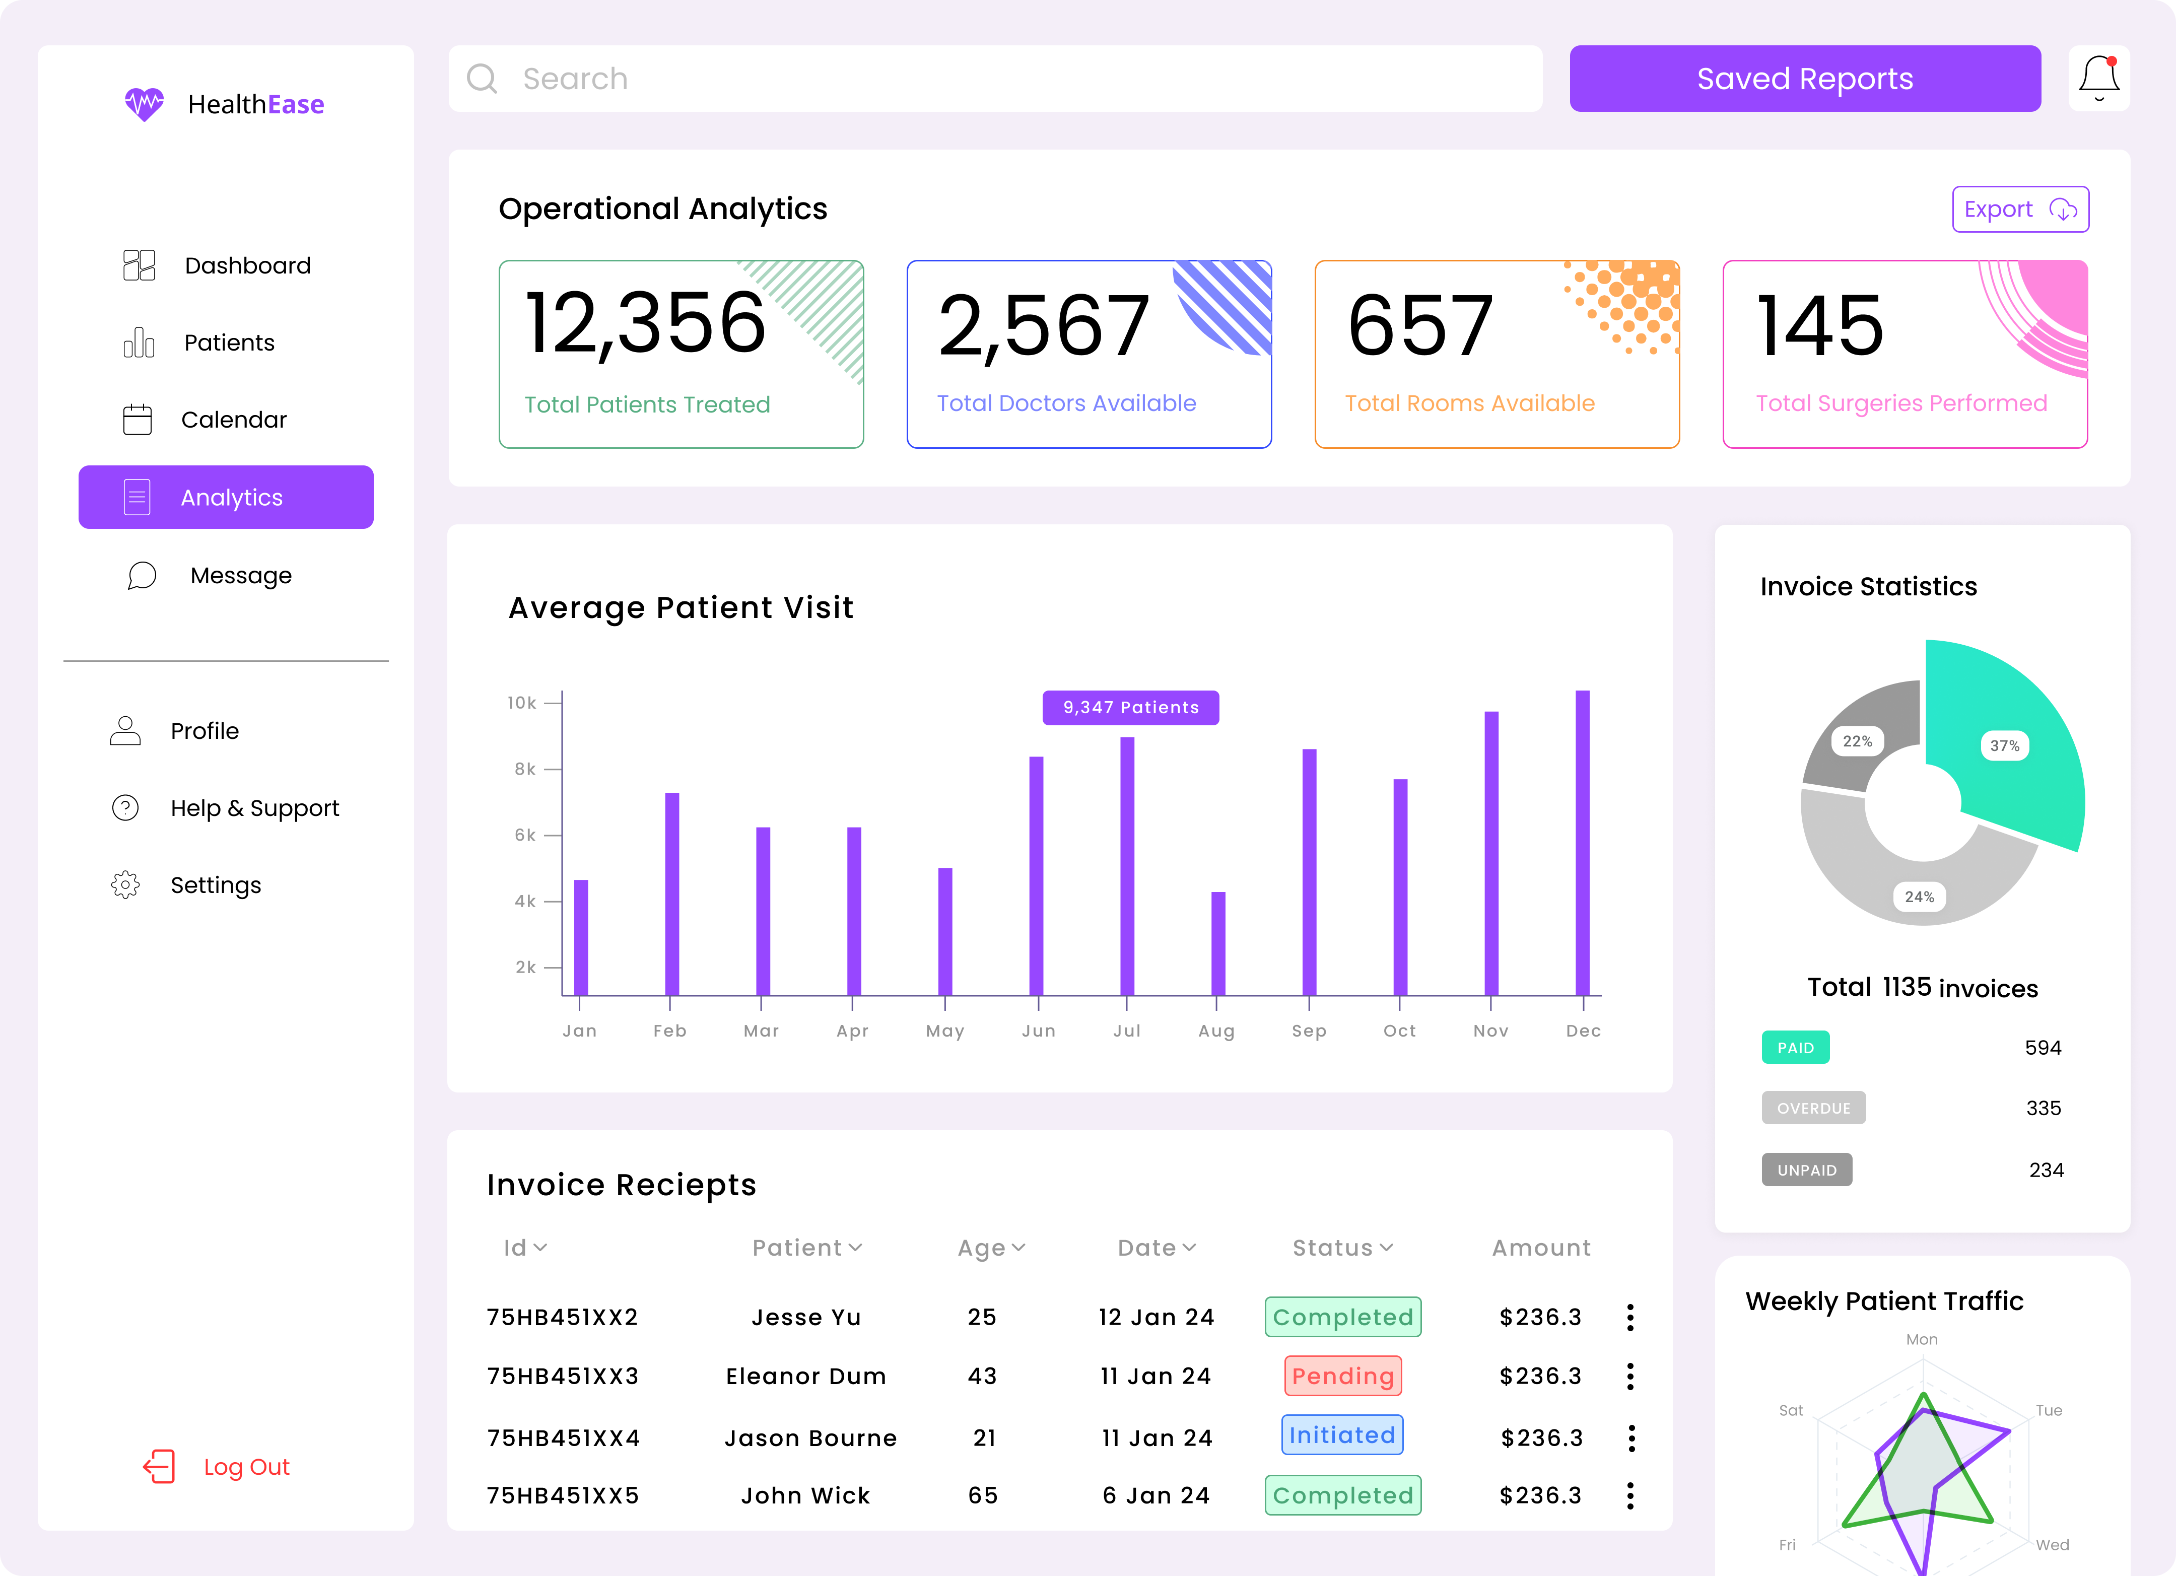This screenshot has width=2176, height=1576.
Task: Open the Status column filter
Action: click(1342, 1248)
